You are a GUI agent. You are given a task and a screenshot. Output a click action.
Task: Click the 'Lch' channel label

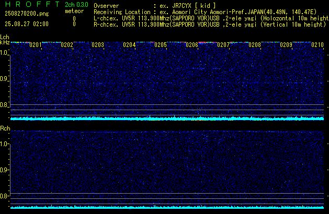[x=5, y=37]
